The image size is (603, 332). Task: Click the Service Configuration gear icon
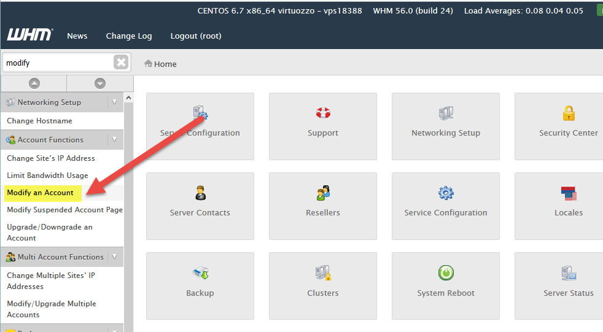[446, 193]
